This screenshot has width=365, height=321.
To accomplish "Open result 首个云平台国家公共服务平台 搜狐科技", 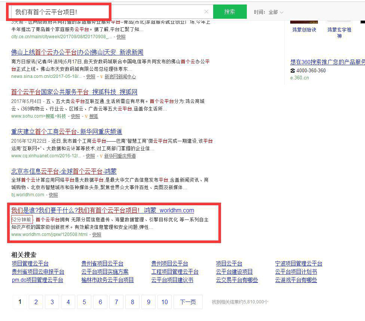I will tap(74, 92).
